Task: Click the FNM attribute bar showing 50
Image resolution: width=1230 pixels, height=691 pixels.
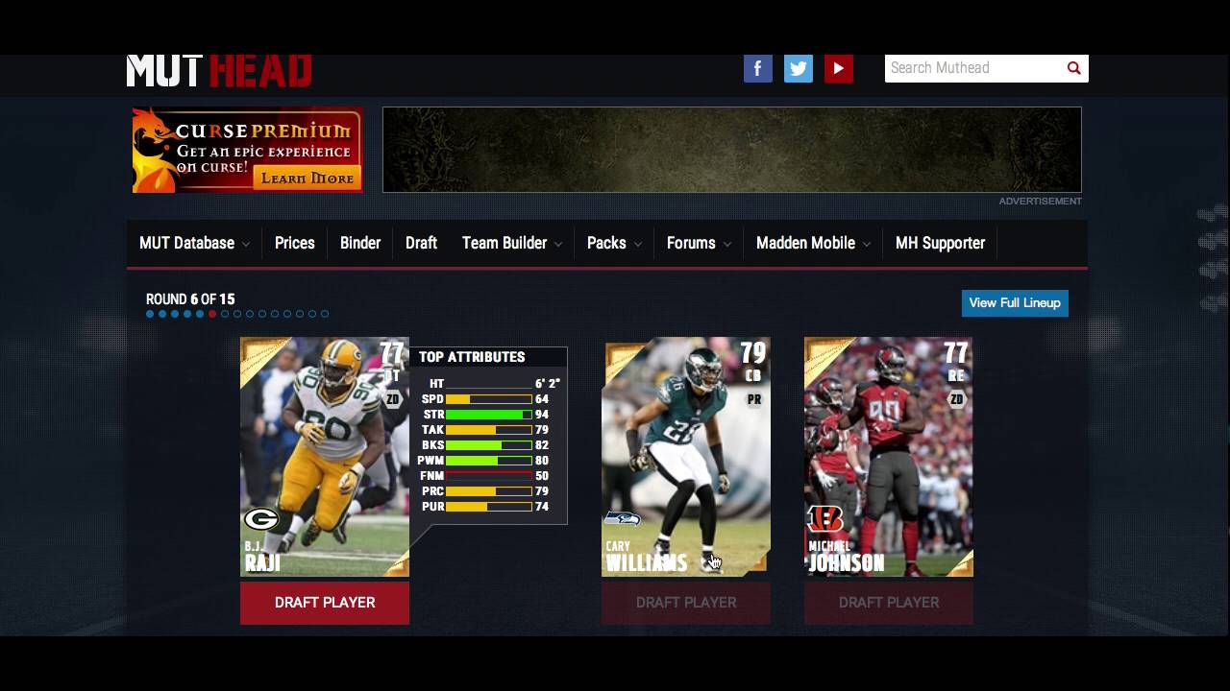Action: (488, 476)
